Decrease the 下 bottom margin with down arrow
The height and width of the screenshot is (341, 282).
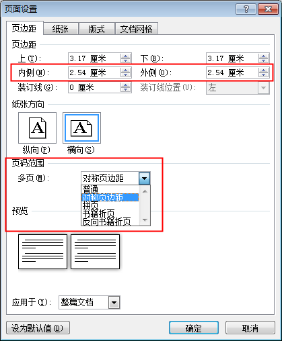[x=264, y=61]
